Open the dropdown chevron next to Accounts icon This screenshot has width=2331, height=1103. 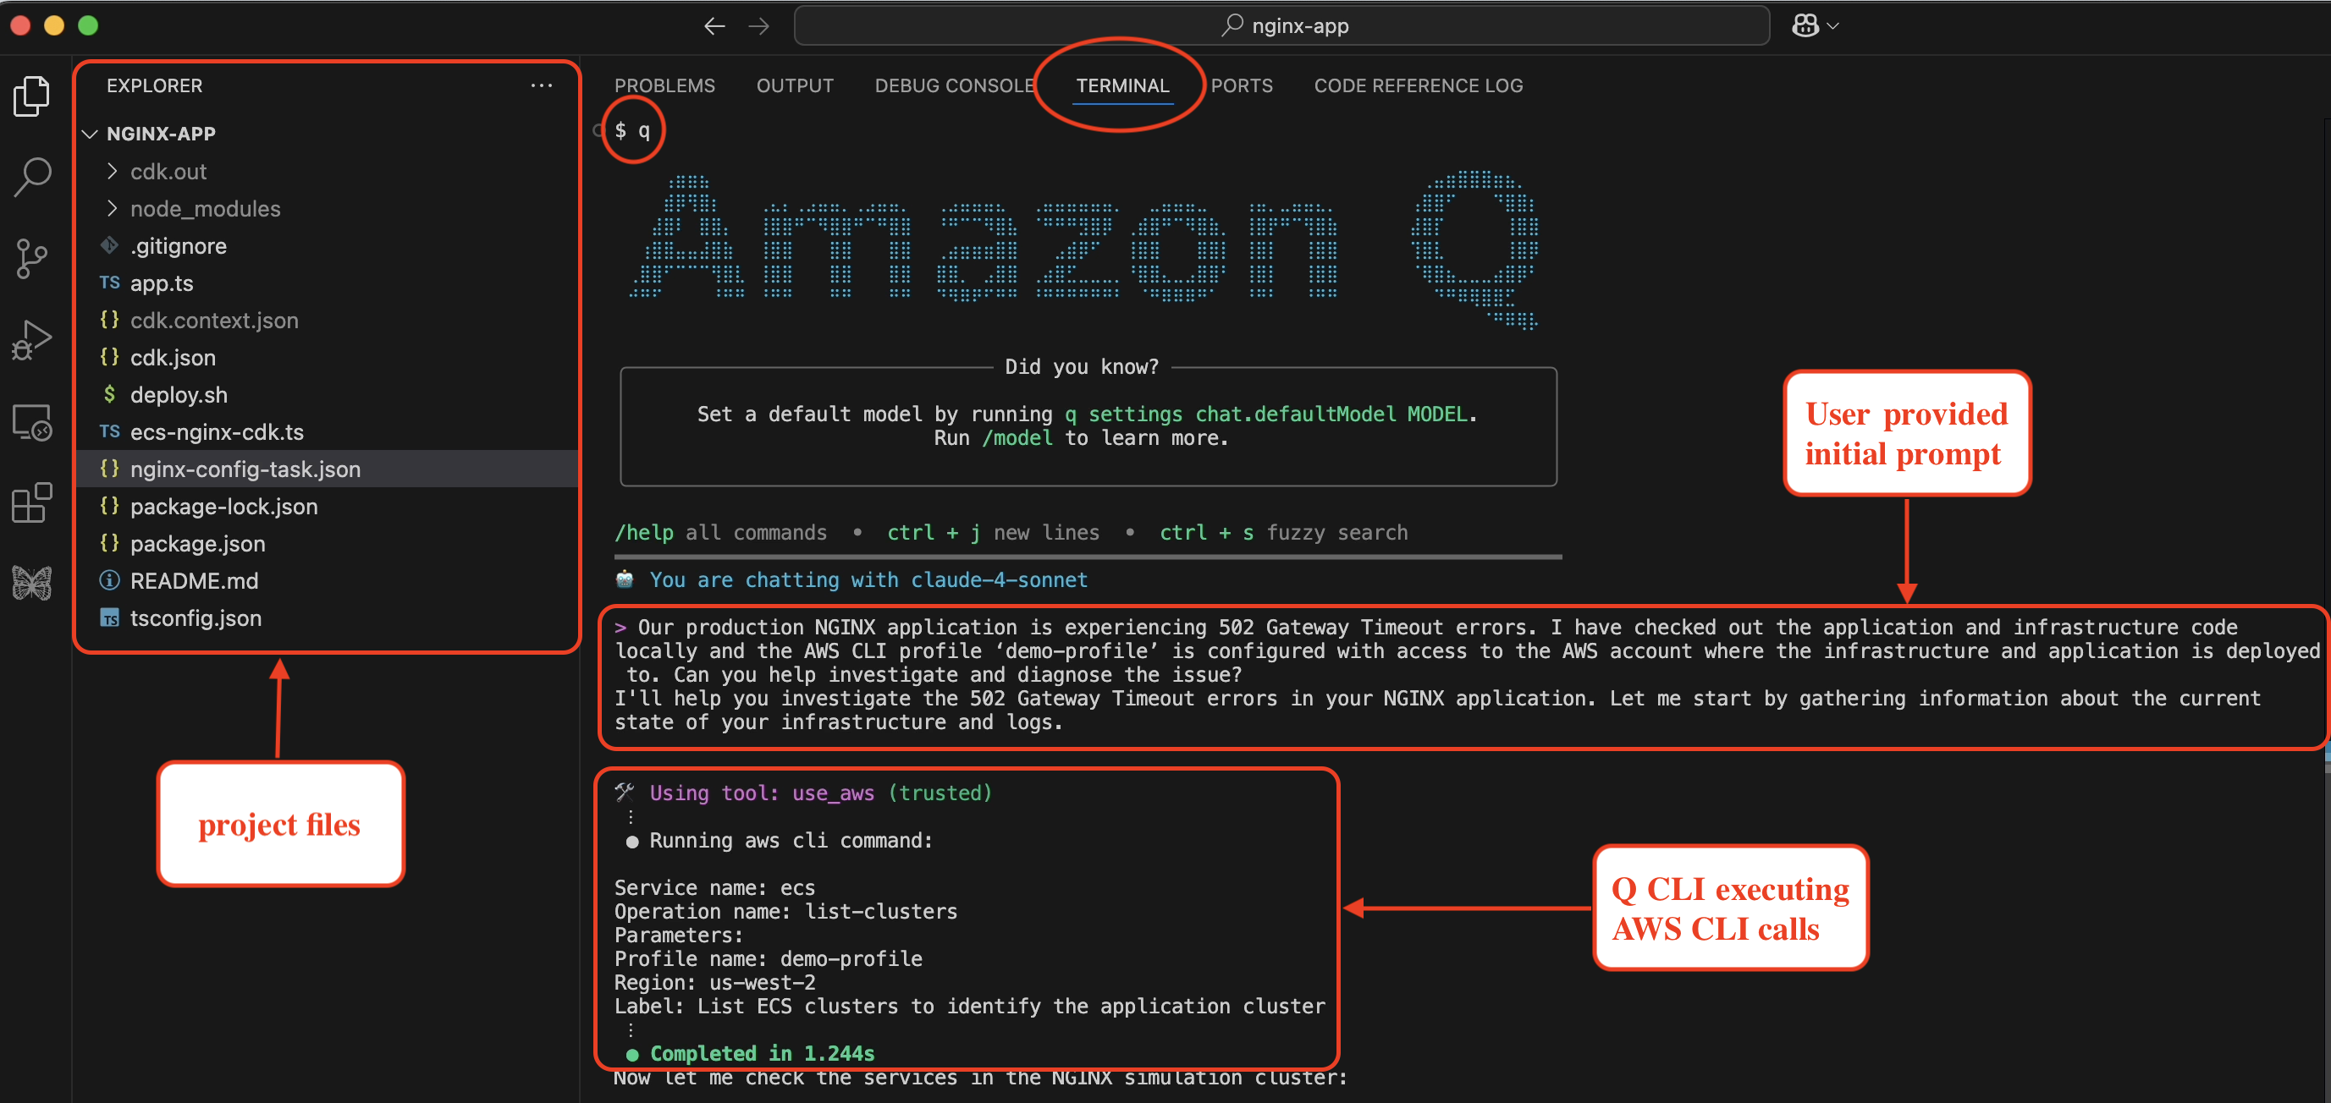(1832, 25)
